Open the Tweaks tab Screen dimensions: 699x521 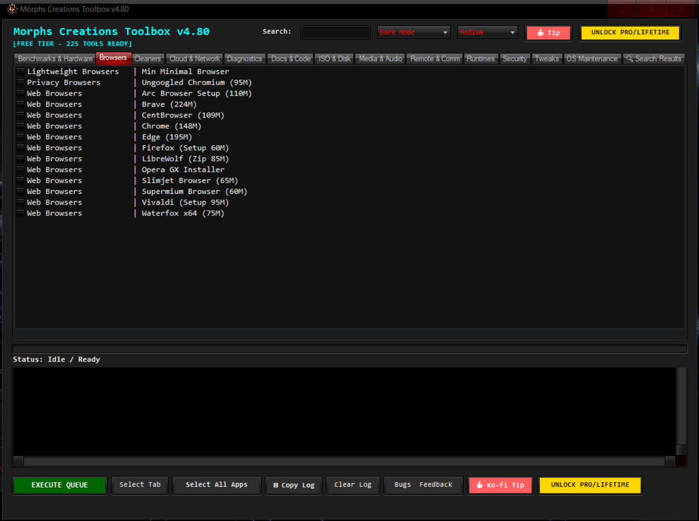[x=547, y=59]
